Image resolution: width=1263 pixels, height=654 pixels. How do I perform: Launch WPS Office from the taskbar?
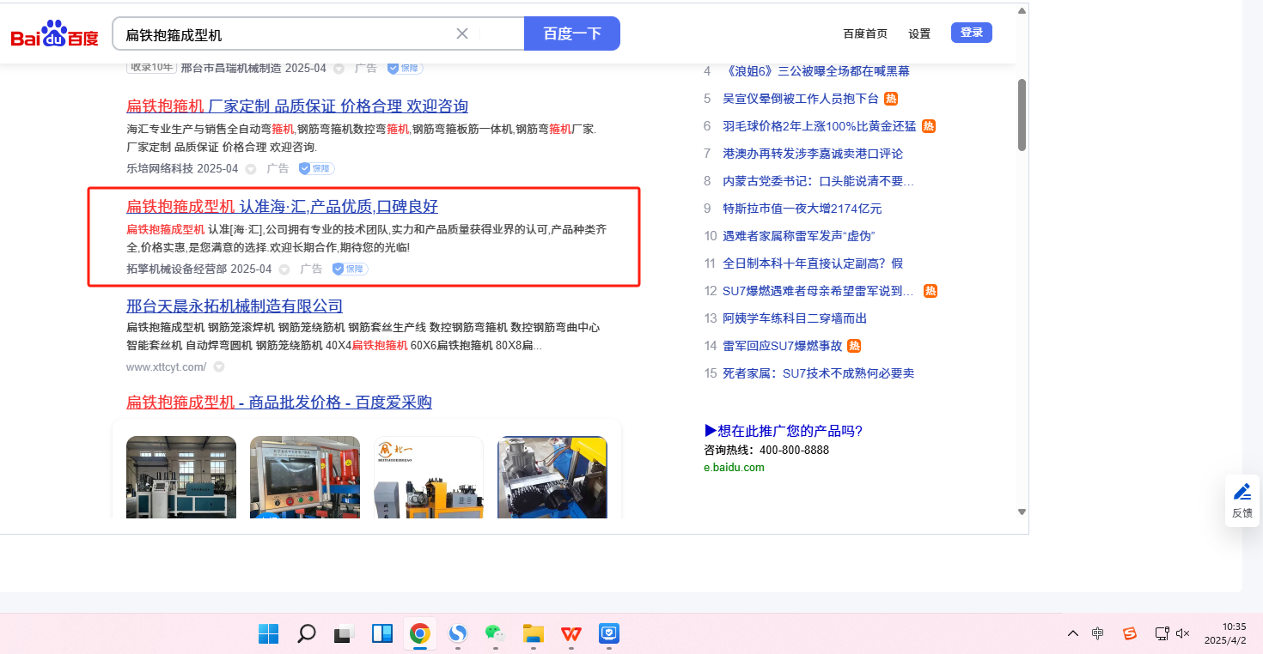click(x=571, y=633)
